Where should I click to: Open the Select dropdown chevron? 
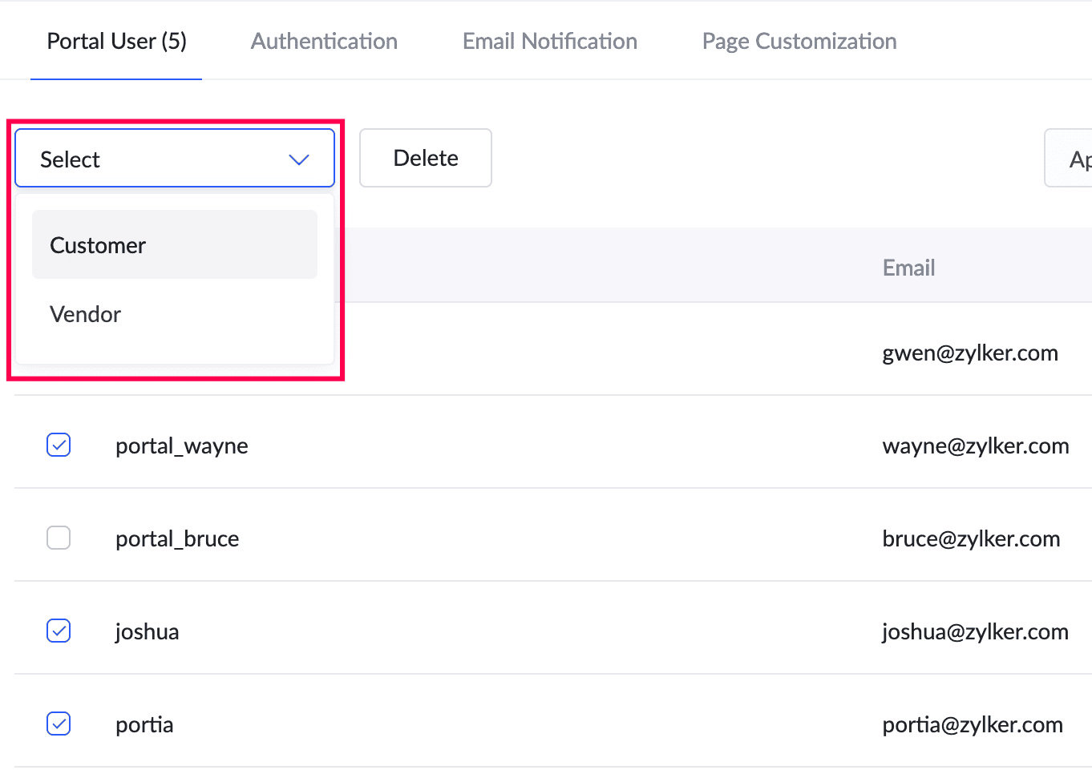pos(298,159)
